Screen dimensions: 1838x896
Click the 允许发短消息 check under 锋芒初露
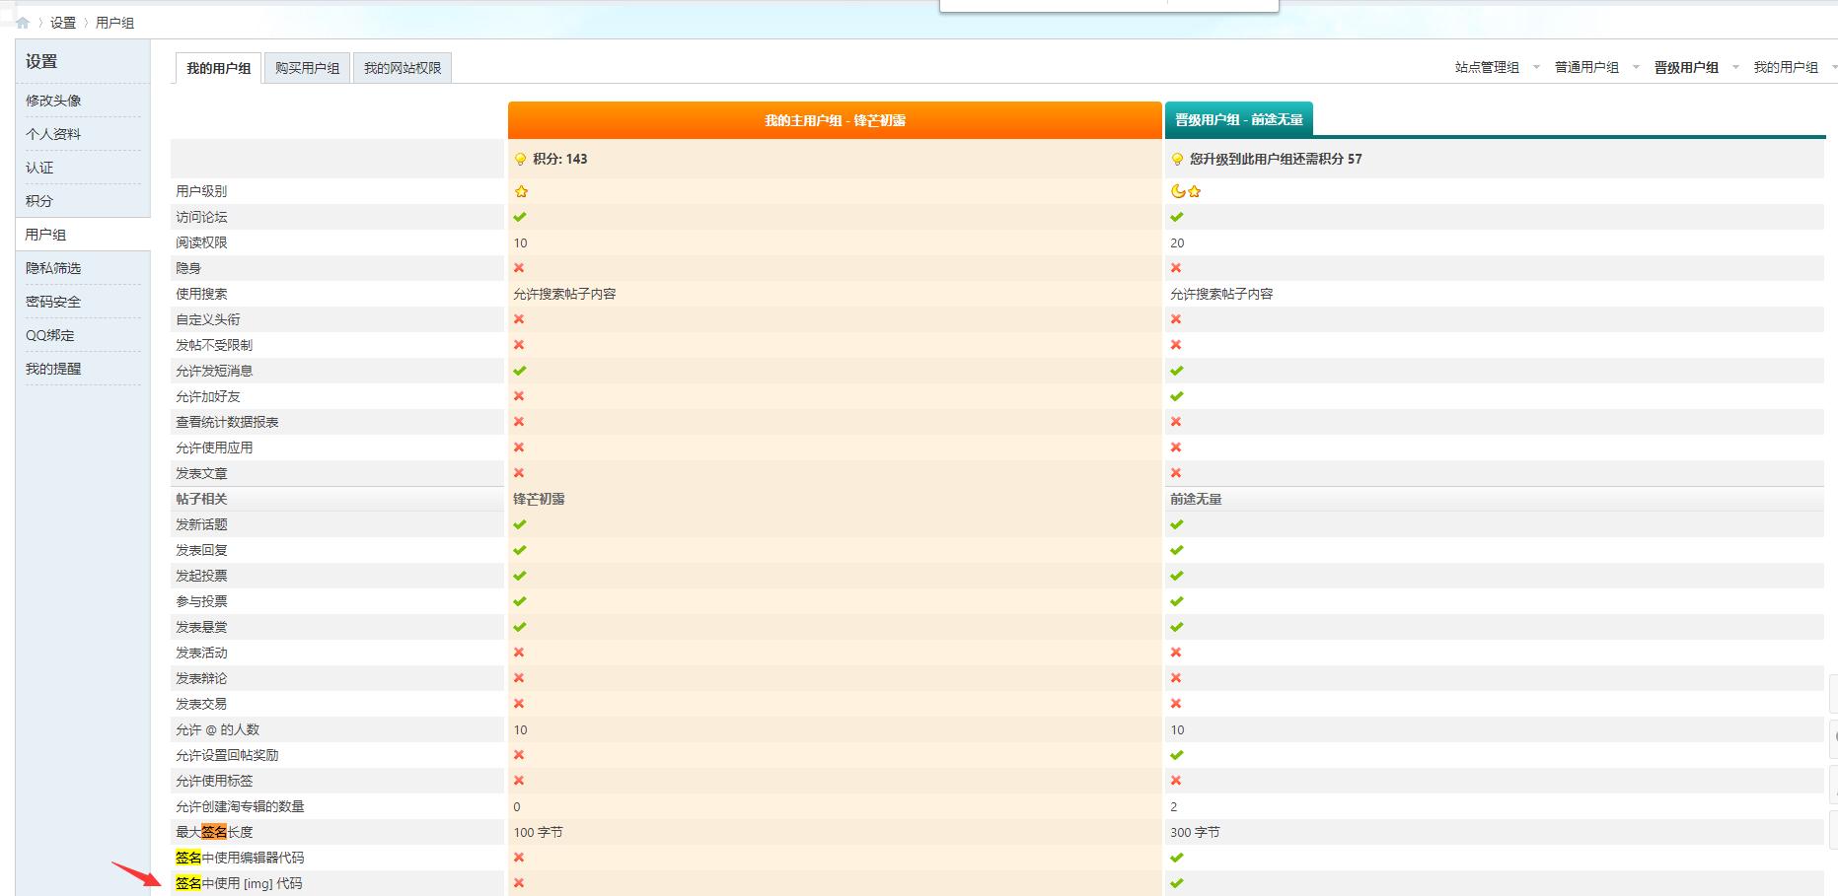tap(520, 371)
